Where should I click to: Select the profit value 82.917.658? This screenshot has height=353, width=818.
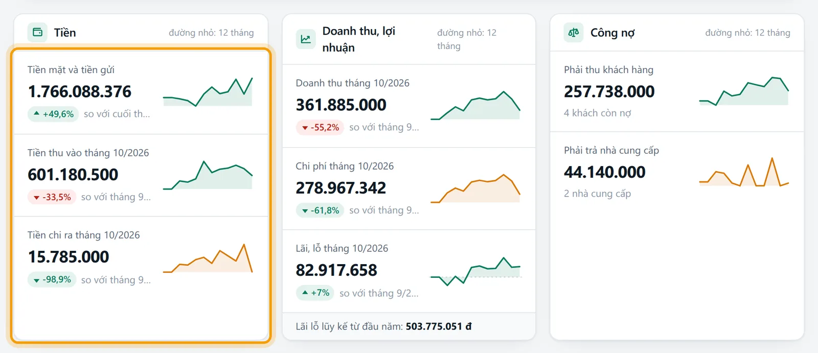pyautogui.click(x=336, y=270)
